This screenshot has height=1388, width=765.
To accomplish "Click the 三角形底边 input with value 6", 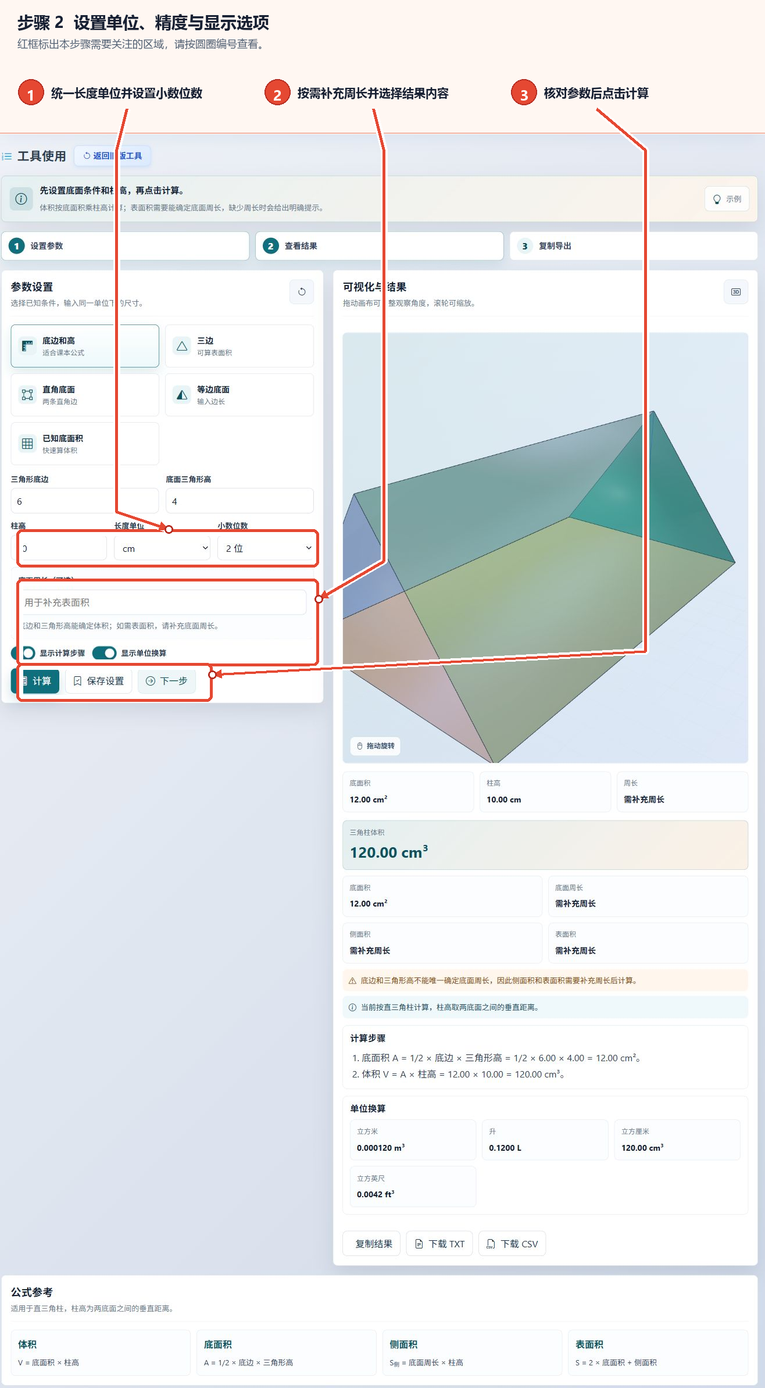I will 85,501.
